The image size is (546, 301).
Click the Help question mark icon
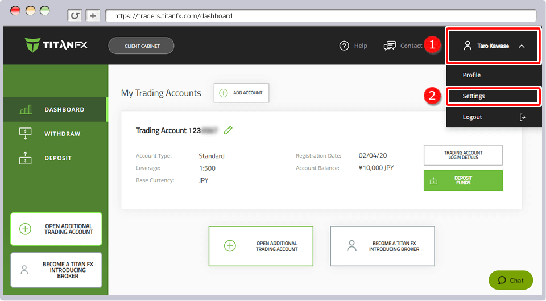[344, 46]
